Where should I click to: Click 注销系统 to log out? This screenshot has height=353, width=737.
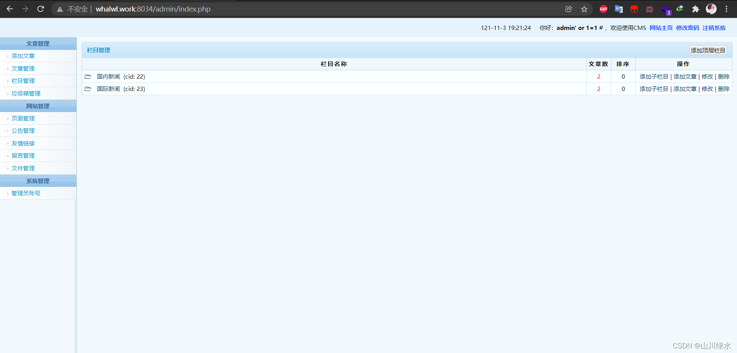(x=714, y=28)
